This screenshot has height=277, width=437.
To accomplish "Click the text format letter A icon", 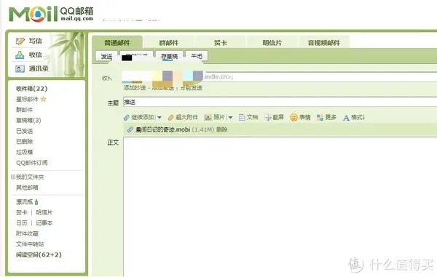I will [x=346, y=118].
